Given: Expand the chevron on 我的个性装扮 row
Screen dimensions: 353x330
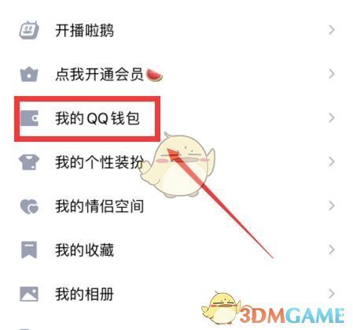Looking at the screenshot, I should [x=332, y=161].
